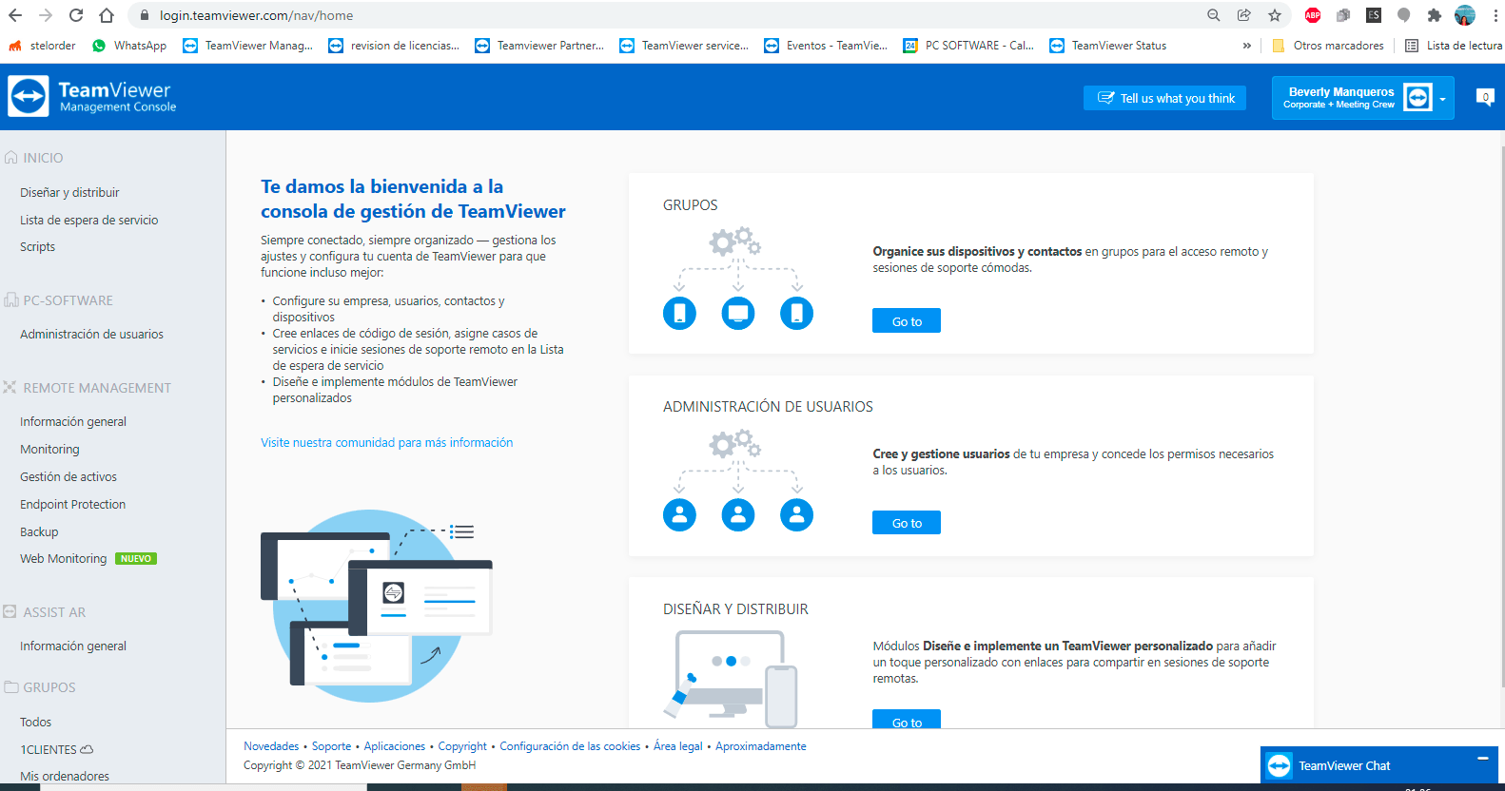1505x791 pixels.
Task: Open the Copyright footer link
Action: 462,746
